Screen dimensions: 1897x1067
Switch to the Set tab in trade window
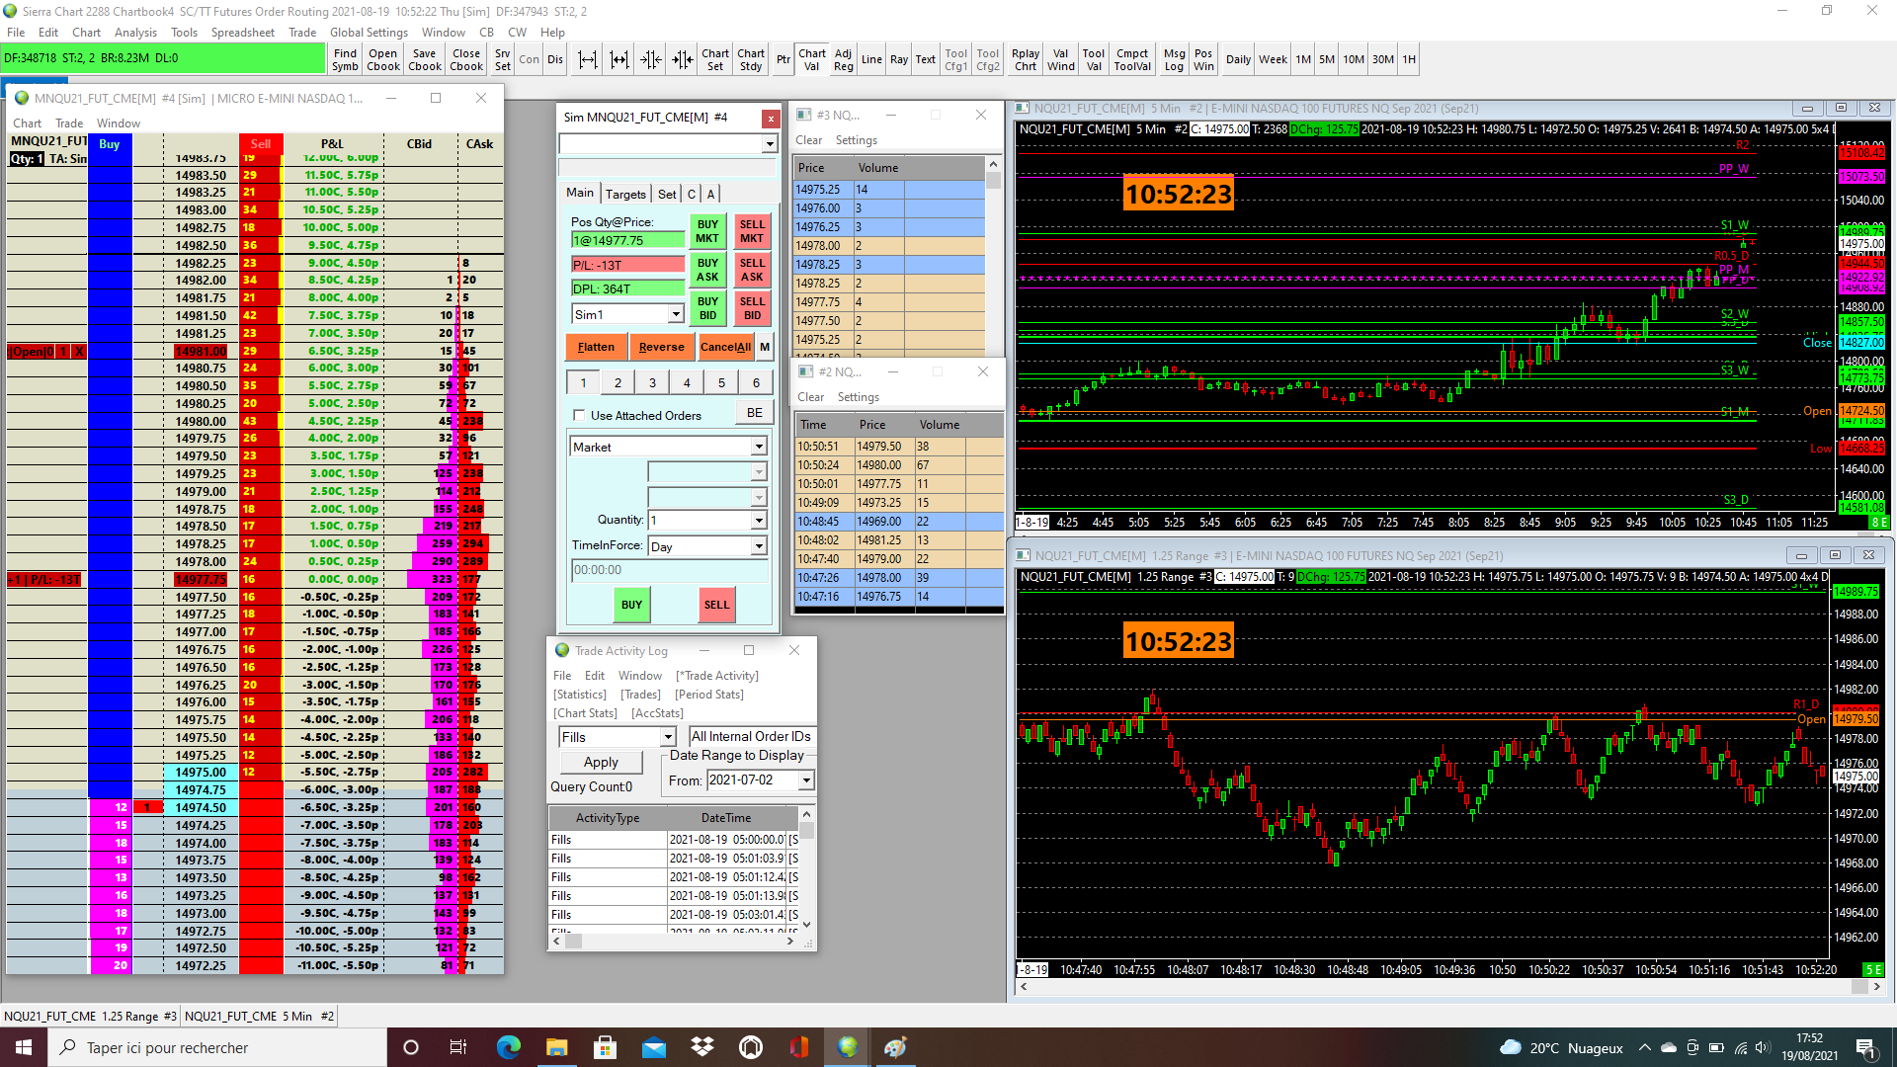point(667,194)
